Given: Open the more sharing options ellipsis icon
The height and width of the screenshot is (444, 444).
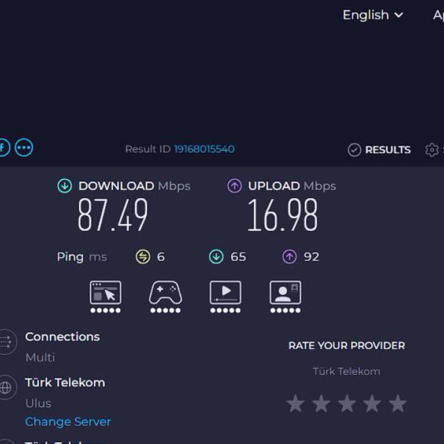Looking at the screenshot, I should 24,147.
